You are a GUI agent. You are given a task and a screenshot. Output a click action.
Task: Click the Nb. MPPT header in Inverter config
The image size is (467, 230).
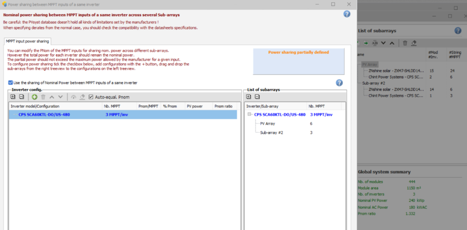[x=113, y=106]
